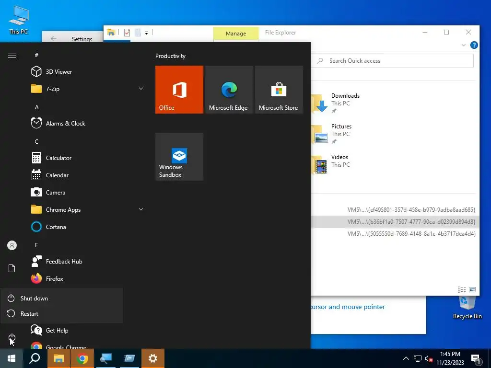Launch Alarms & Clock app
This screenshot has height=368, width=491.
(87, 123)
